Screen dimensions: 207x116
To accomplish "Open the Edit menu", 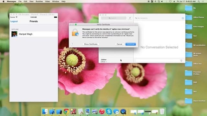I will pos(25,1).
